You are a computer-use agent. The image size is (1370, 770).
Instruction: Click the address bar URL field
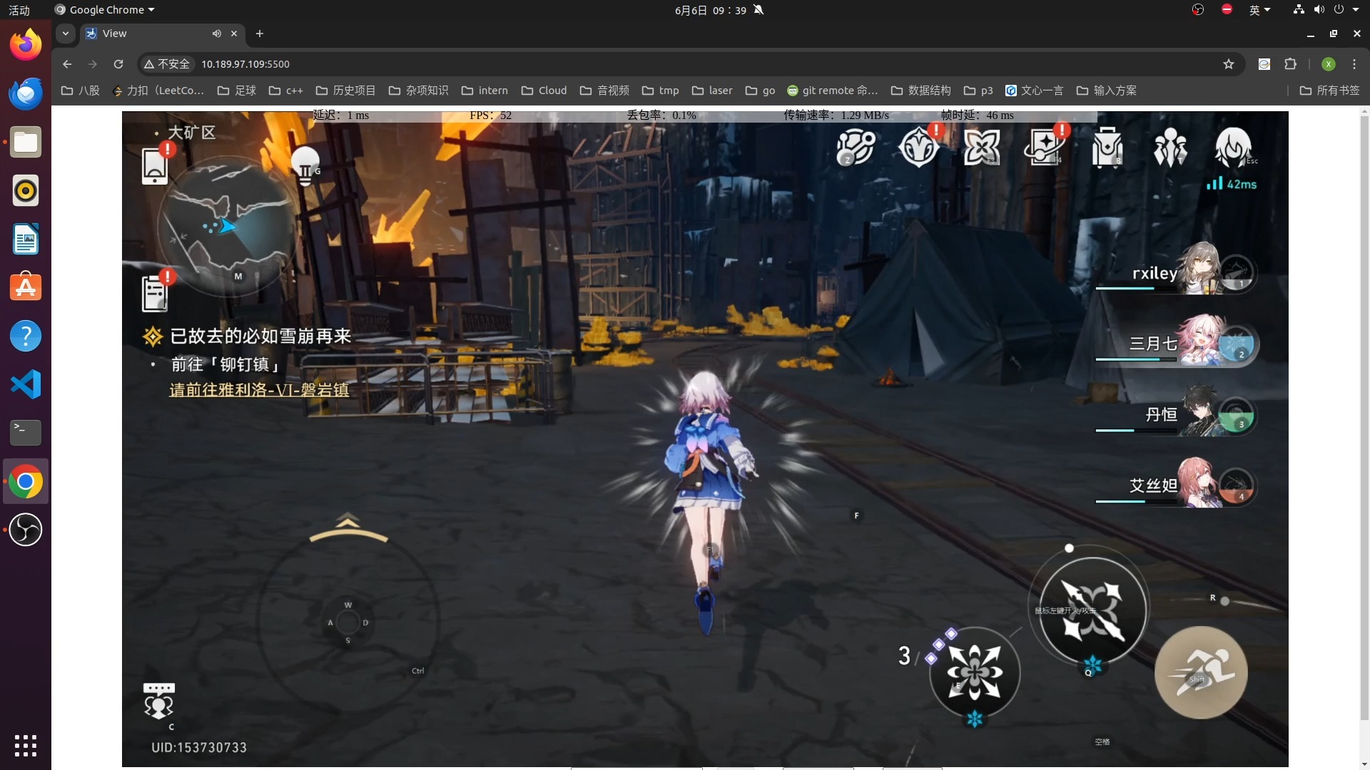point(691,64)
